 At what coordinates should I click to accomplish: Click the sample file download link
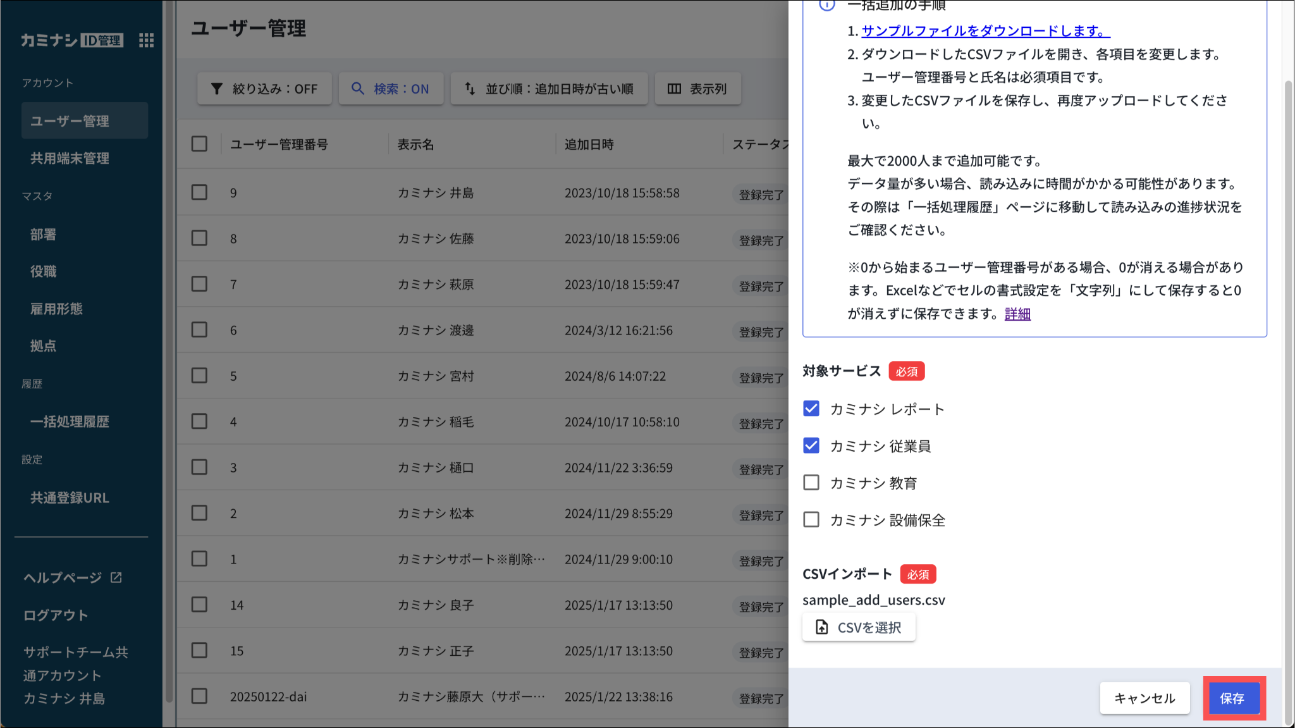(985, 30)
